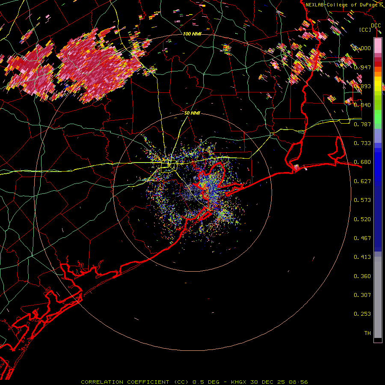Image resolution: width=385 pixels, height=385 pixels.
Task: Click the DCC product label
Action: [376, 25]
